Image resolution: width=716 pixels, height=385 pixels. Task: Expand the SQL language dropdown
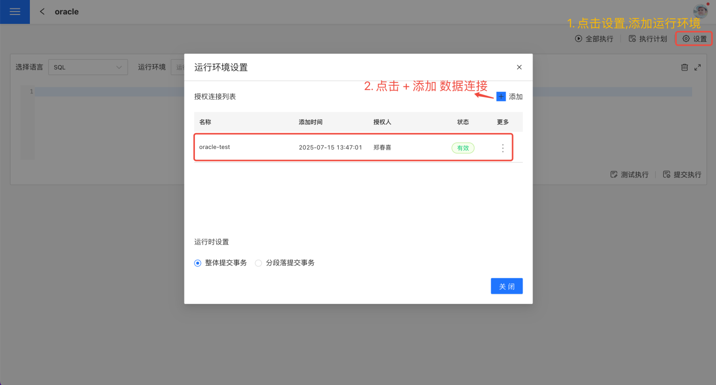tap(88, 67)
